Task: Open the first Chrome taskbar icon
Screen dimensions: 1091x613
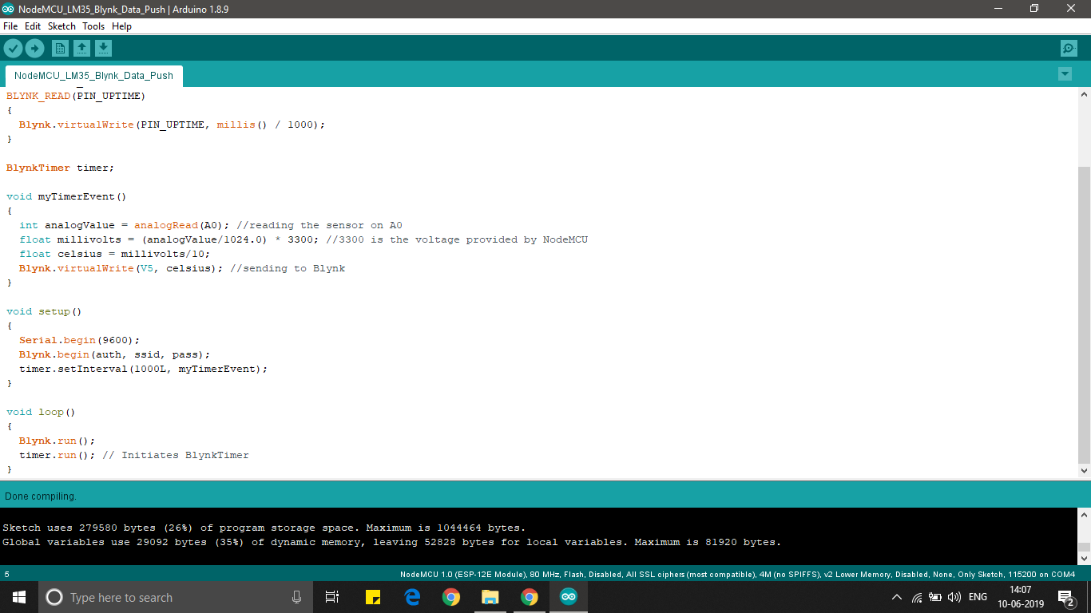Action: [x=451, y=597]
